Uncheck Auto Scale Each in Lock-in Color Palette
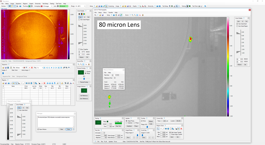Image resolution: width=265 pixels, height=145 pixels. tap(237, 24)
